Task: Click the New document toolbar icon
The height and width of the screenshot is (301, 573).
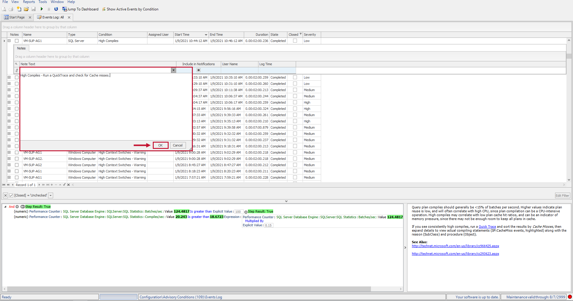Action: point(19,9)
